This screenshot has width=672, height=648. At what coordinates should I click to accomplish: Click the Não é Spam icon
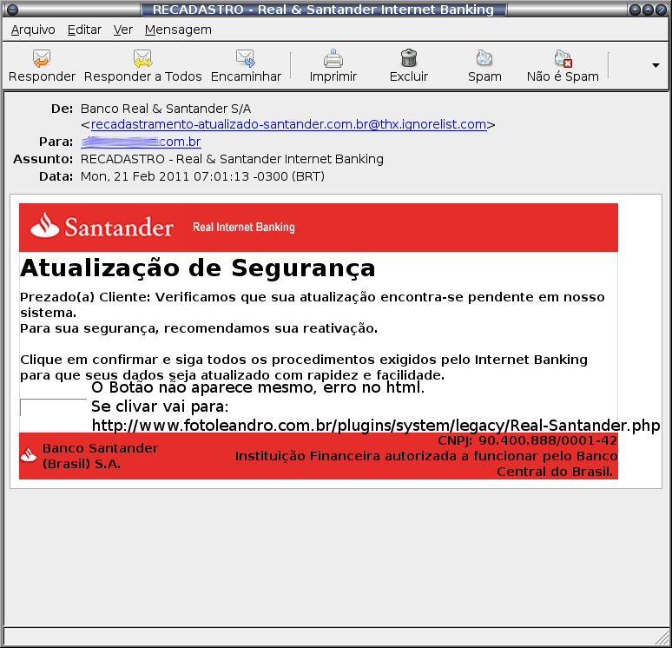563,58
